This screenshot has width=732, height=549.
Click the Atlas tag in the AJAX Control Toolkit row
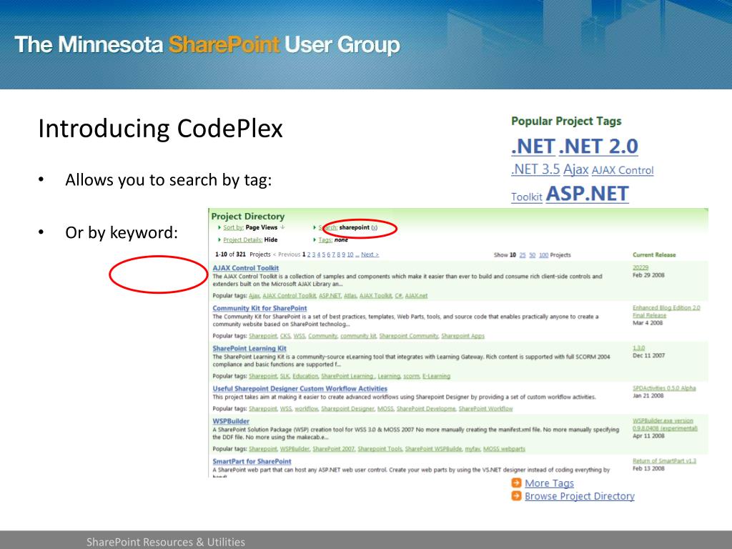tap(350, 295)
